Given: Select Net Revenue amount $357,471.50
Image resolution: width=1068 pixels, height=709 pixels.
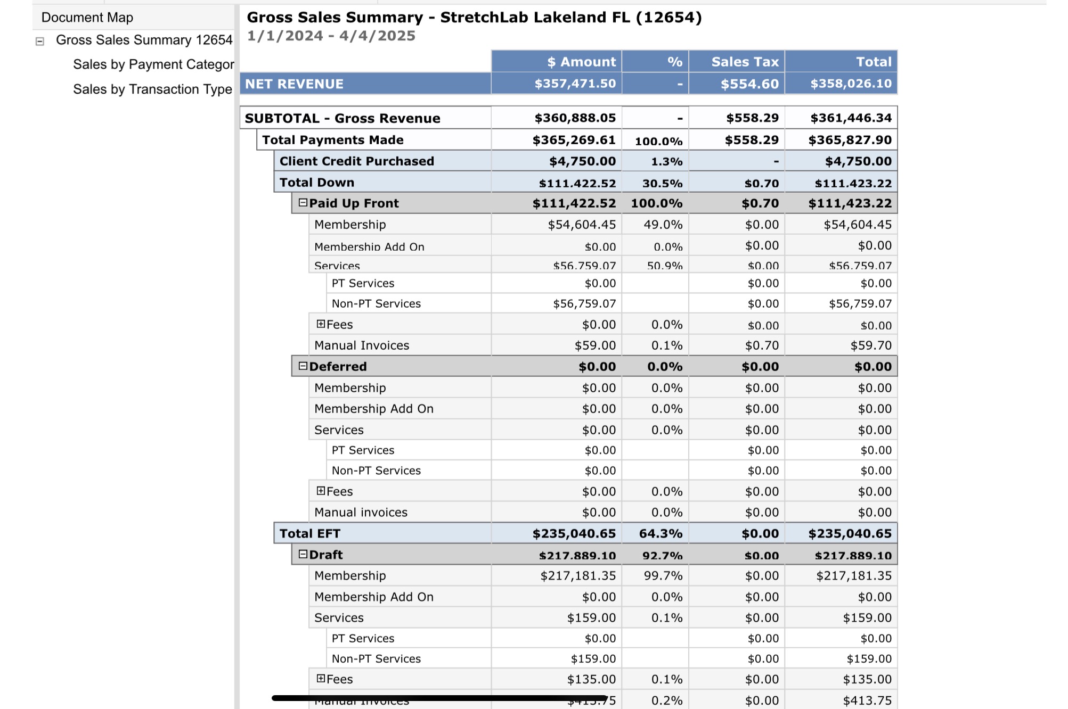Looking at the screenshot, I should pos(575,84).
